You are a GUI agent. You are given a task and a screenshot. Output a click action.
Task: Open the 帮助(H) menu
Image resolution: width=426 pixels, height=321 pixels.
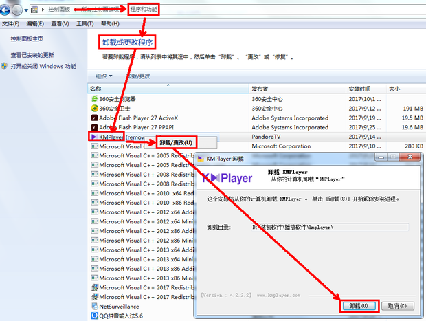pos(110,24)
